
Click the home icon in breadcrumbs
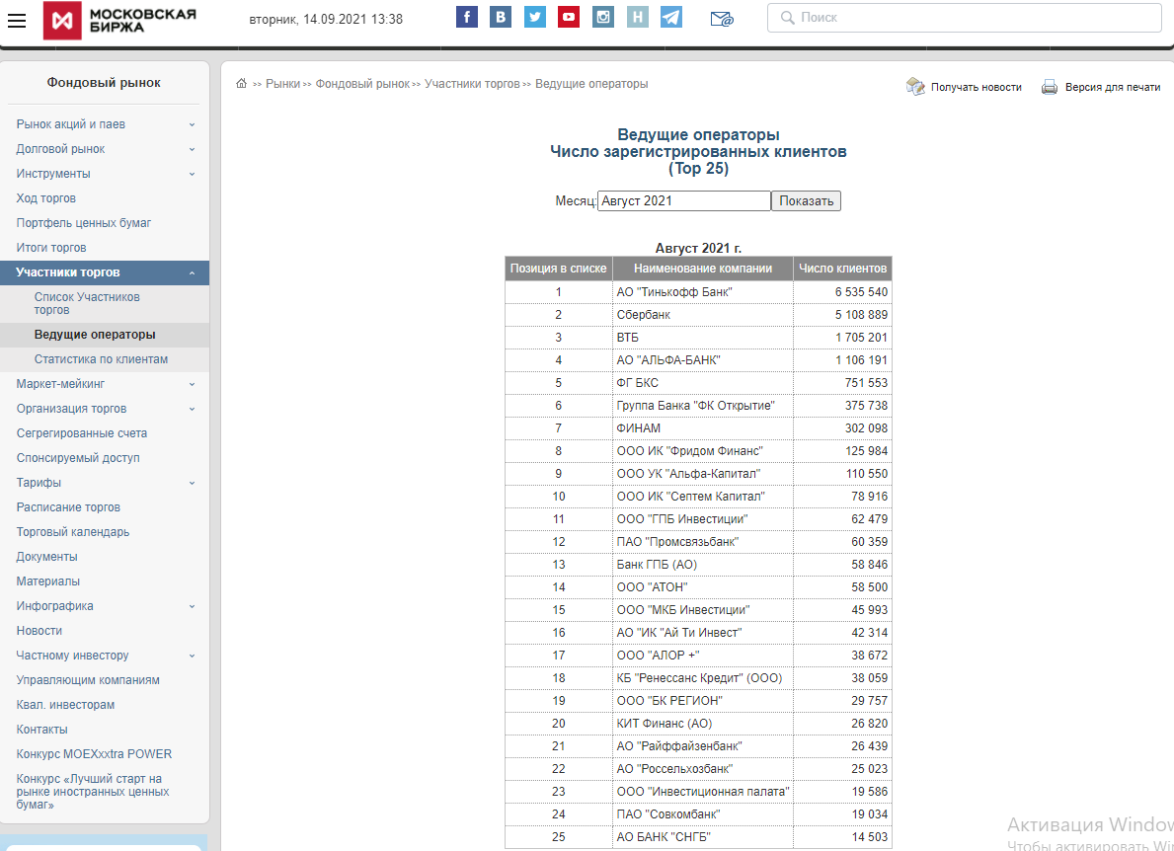point(241,83)
